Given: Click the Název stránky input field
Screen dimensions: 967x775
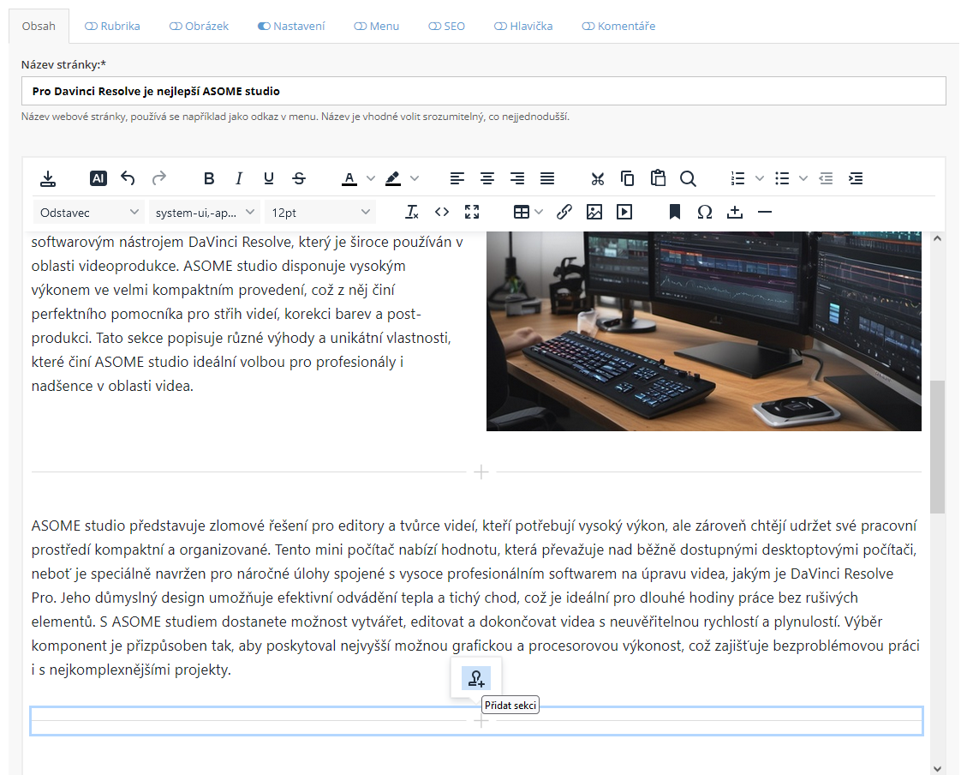Looking at the screenshot, I should [x=483, y=91].
